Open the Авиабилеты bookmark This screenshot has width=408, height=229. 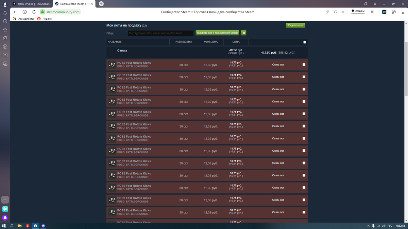(23, 19)
